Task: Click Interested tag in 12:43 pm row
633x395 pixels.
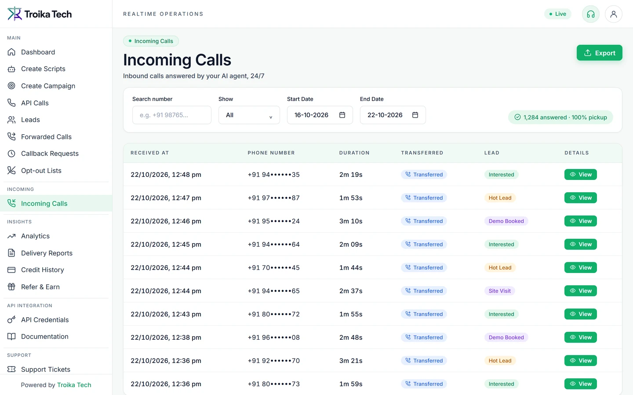Action: [502, 314]
